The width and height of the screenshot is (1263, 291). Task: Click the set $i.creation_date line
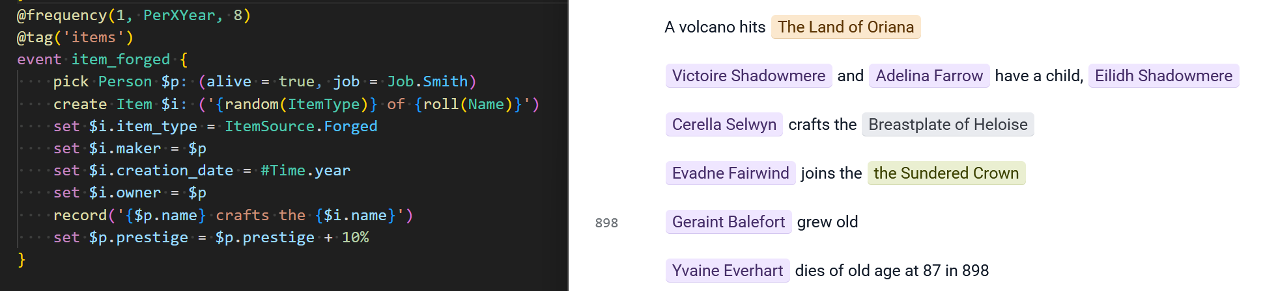point(202,171)
